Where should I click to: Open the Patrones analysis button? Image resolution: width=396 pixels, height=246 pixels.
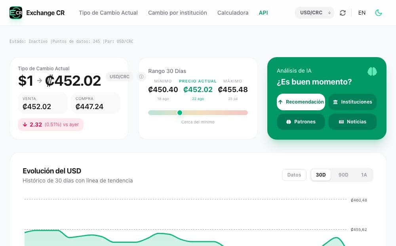(x=301, y=122)
